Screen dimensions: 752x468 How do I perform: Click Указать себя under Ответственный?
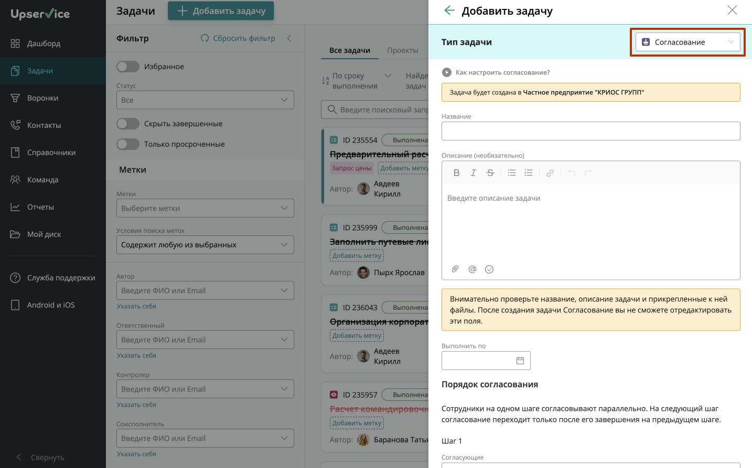[x=136, y=355]
